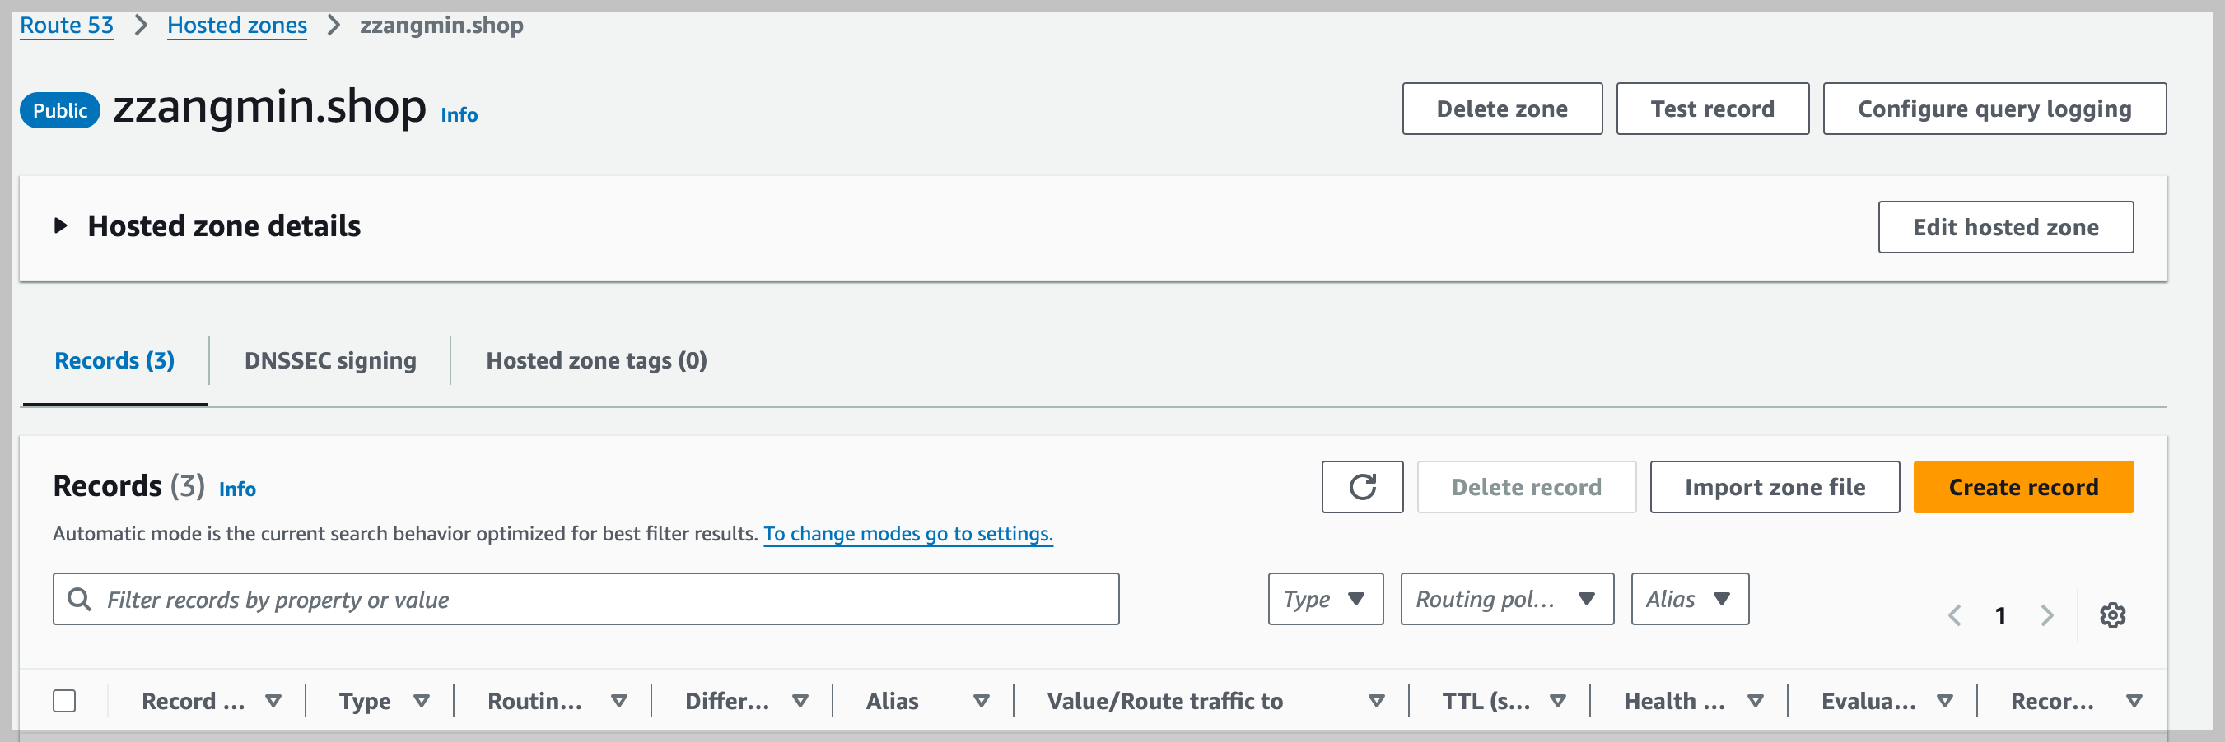Click Test record button
The image size is (2225, 742).
(1712, 109)
